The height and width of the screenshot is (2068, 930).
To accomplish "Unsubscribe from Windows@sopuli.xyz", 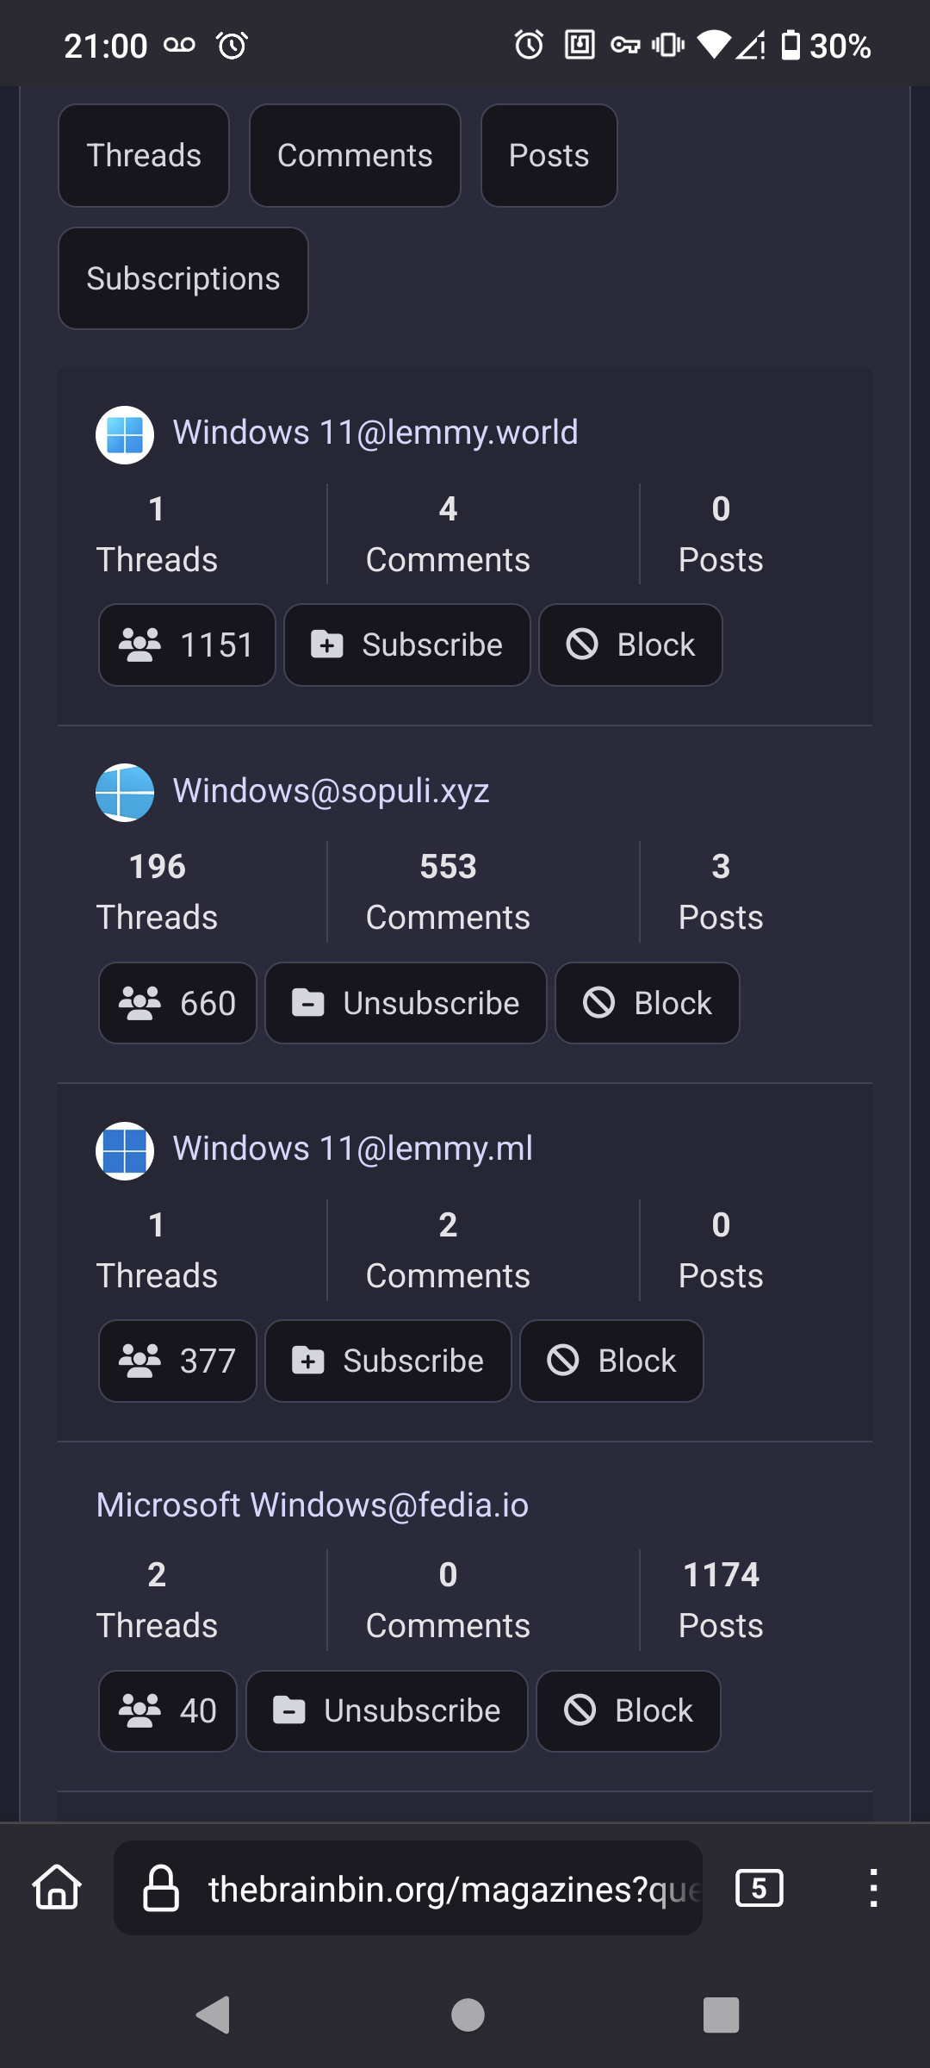I will [x=406, y=1003].
